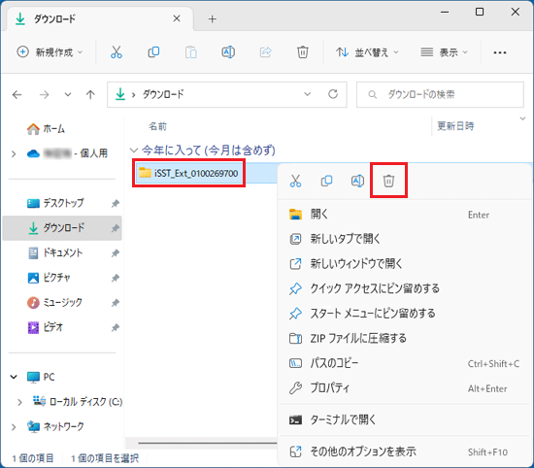Collapse the PC tree node
The height and width of the screenshot is (468, 534).
14,377
